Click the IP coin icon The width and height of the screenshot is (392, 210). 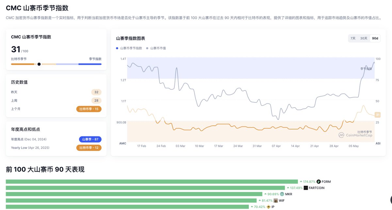point(269,207)
